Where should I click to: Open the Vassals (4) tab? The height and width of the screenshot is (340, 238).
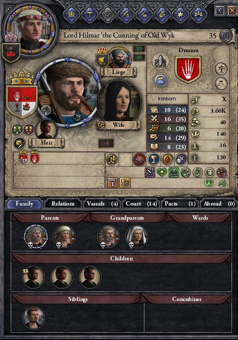(x=102, y=204)
